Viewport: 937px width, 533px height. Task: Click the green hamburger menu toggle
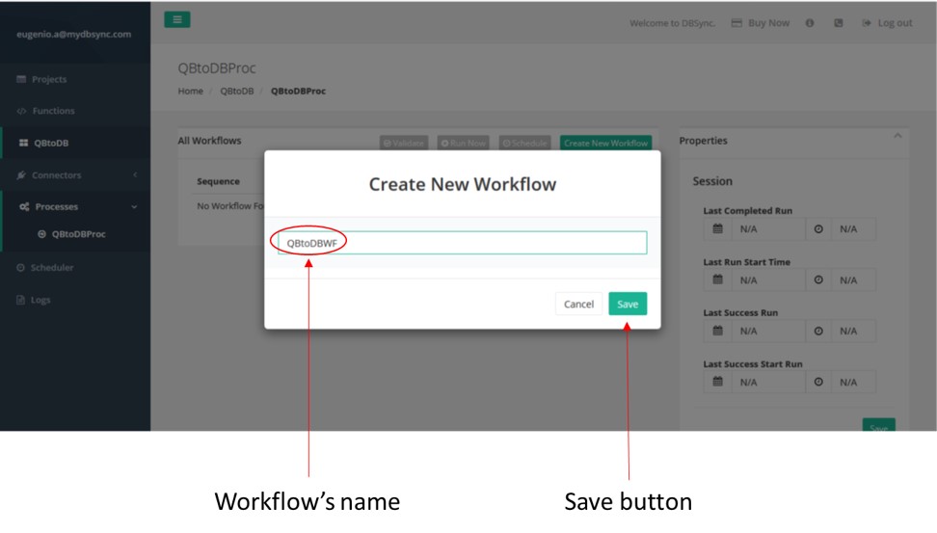pos(176,19)
